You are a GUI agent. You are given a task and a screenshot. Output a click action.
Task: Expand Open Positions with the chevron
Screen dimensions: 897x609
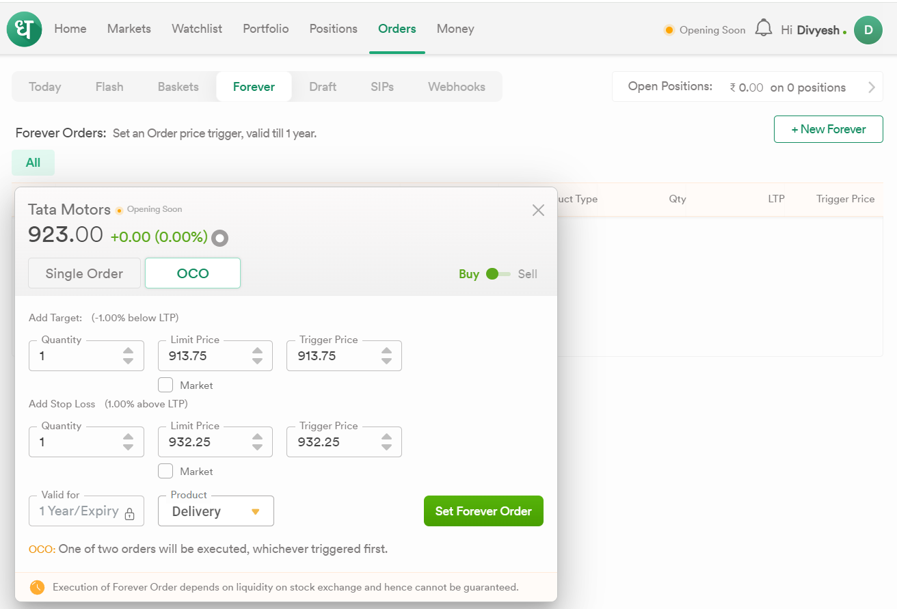point(871,87)
